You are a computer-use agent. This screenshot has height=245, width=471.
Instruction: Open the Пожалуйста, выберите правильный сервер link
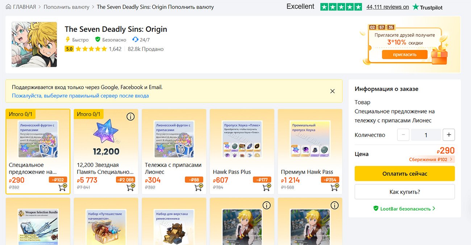point(80,96)
